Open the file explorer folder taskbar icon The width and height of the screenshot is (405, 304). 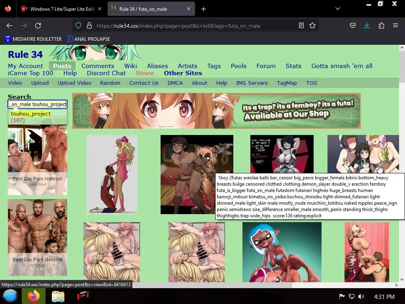point(58,296)
